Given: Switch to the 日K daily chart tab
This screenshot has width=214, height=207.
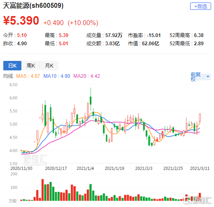Looking at the screenshot, I should point(12,65).
